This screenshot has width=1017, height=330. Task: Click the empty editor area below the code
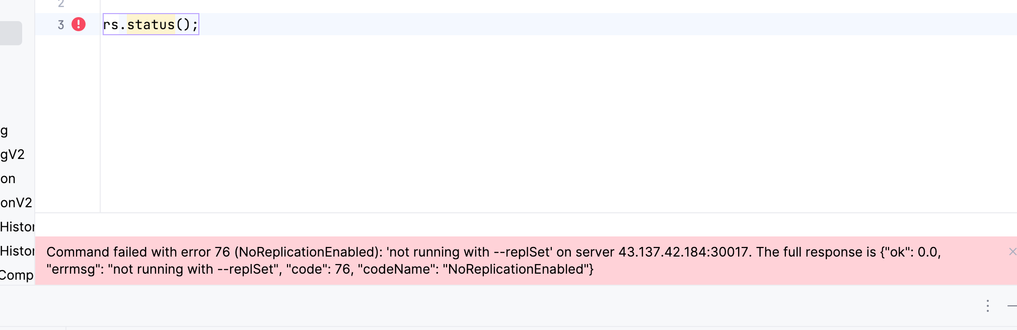coord(503,126)
